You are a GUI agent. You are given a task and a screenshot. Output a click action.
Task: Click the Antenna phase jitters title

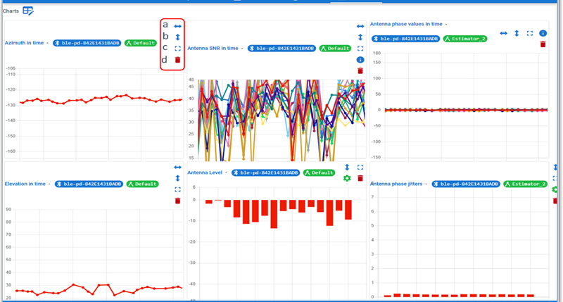[x=396, y=184]
